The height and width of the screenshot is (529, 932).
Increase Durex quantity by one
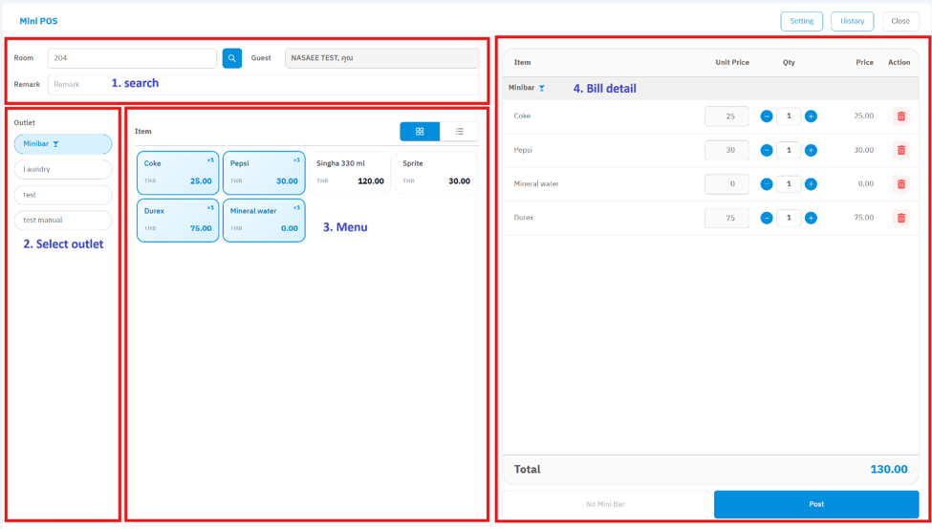coord(811,218)
